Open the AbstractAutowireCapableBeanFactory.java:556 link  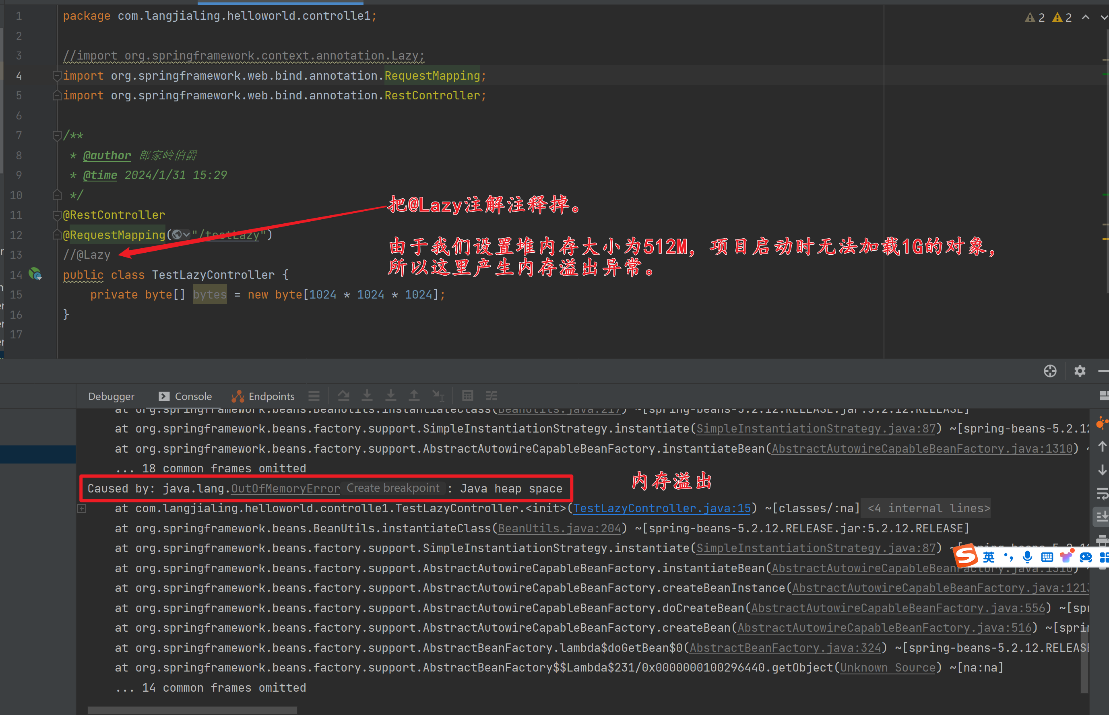pos(898,608)
